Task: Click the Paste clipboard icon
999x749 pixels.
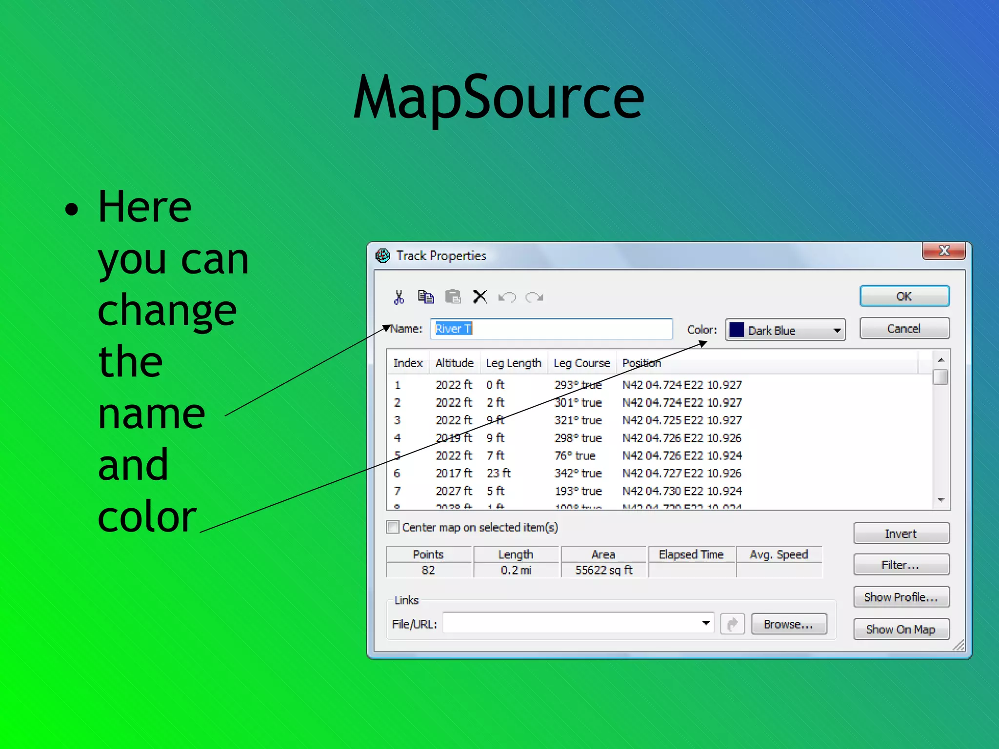Action: (453, 296)
